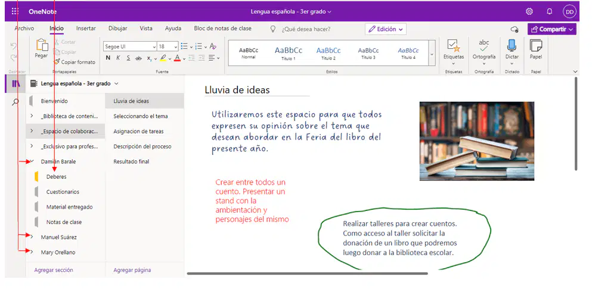Open the Papel page format icon
592x295 pixels.
[x=536, y=46]
